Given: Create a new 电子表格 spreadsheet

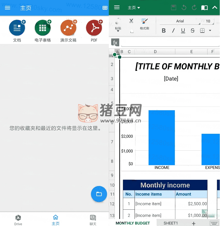Looking at the screenshot, I should (x=43, y=28).
